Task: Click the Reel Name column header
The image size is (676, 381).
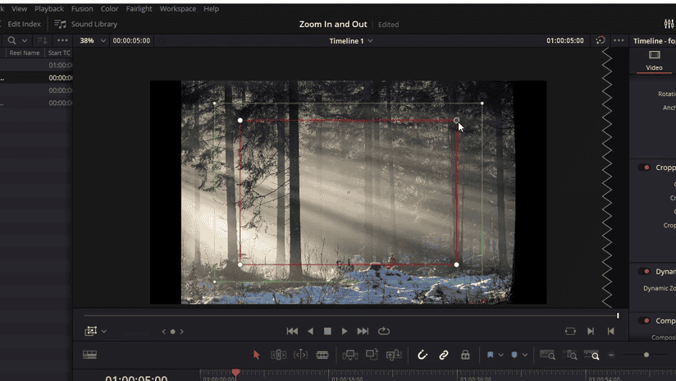Action: (25, 53)
